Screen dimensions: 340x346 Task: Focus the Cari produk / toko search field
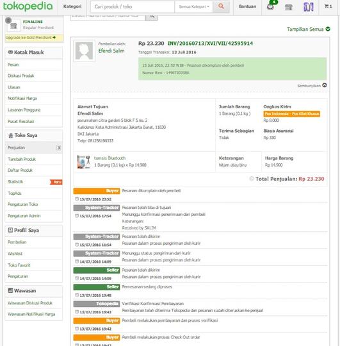[133, 7]
